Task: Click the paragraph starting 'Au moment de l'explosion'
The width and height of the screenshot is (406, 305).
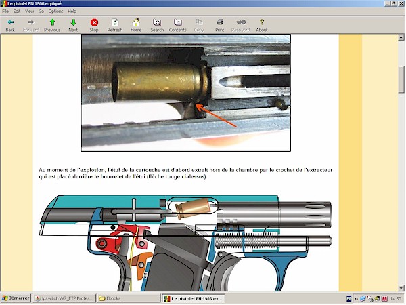Action: tap(185, 174)
